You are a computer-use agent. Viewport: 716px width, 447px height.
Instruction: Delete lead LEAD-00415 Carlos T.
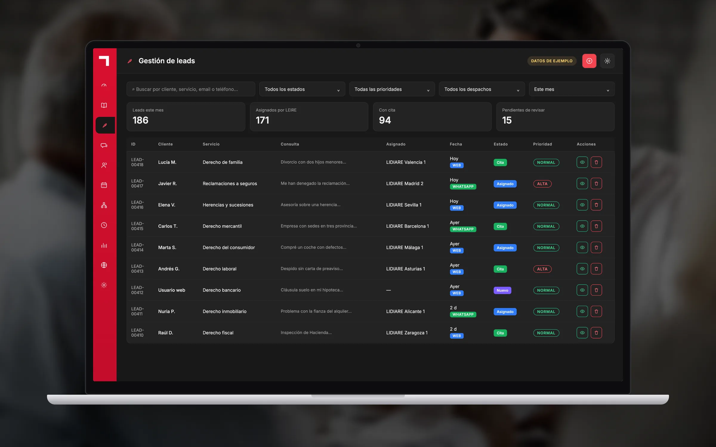596,226
